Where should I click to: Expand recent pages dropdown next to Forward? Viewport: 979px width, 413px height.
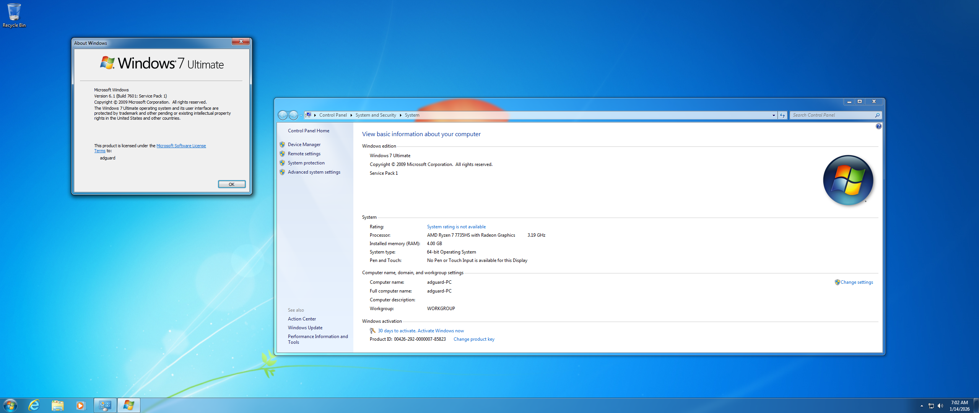tap(301, 115)
